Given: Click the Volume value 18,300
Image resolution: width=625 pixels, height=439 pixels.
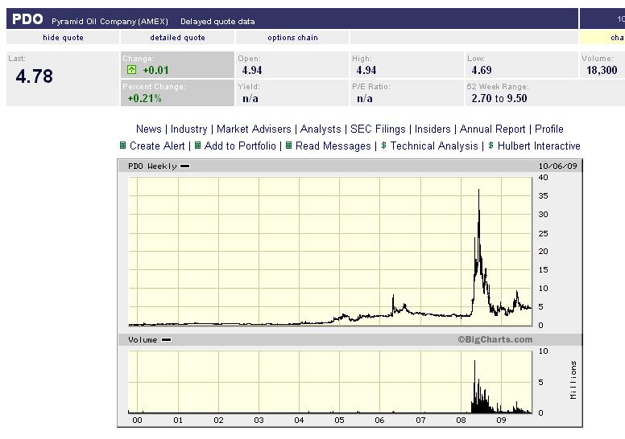Looking at the screenshot, I should click(x=602, y=71).
